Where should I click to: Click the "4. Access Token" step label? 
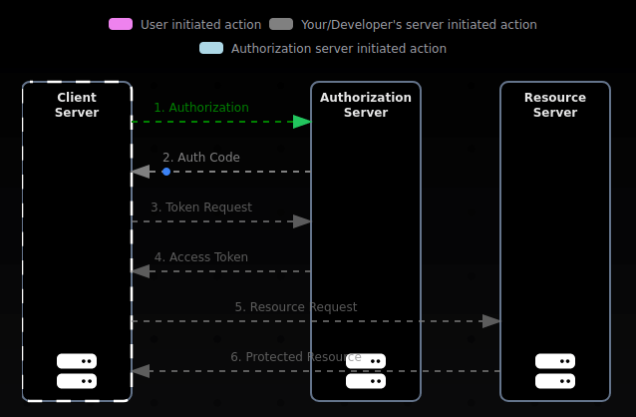201,257
